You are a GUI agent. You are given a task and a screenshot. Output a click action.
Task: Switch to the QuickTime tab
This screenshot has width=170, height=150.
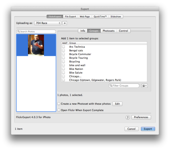click(x=100, y=17)
